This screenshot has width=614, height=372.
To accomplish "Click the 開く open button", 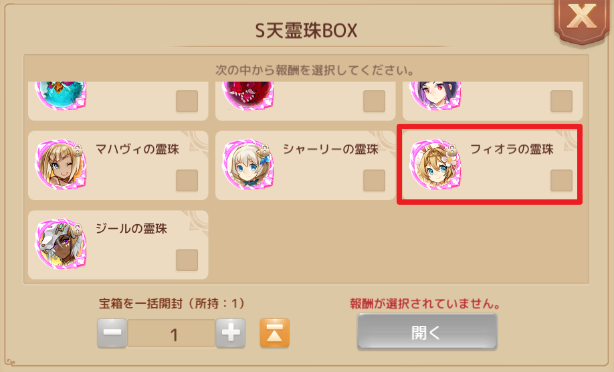I will (427, 332).
